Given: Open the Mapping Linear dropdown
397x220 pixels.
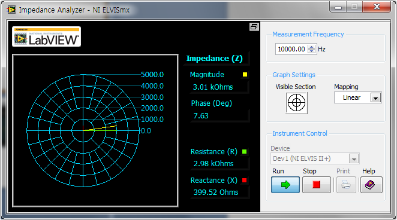Looking at the screenshot, I should (358, 97).
